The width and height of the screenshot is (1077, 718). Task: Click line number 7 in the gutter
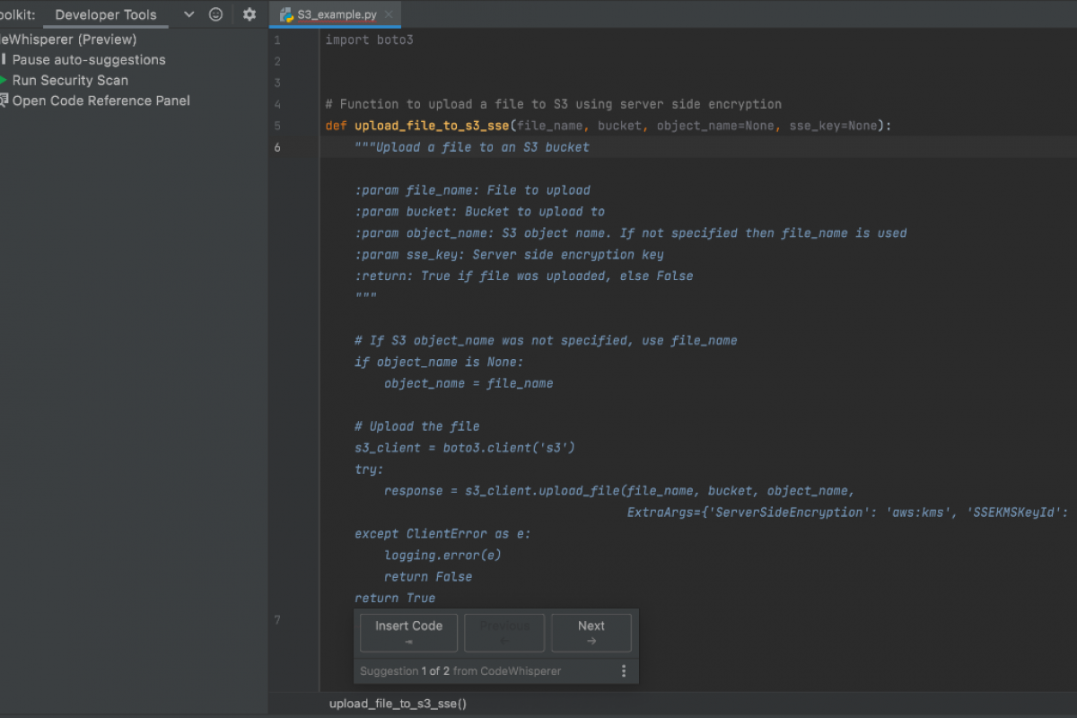(277, 619)
